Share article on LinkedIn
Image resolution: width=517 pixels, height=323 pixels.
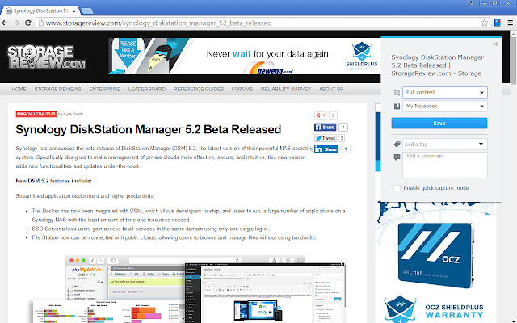pyautogui.click(x=325, y=149)
